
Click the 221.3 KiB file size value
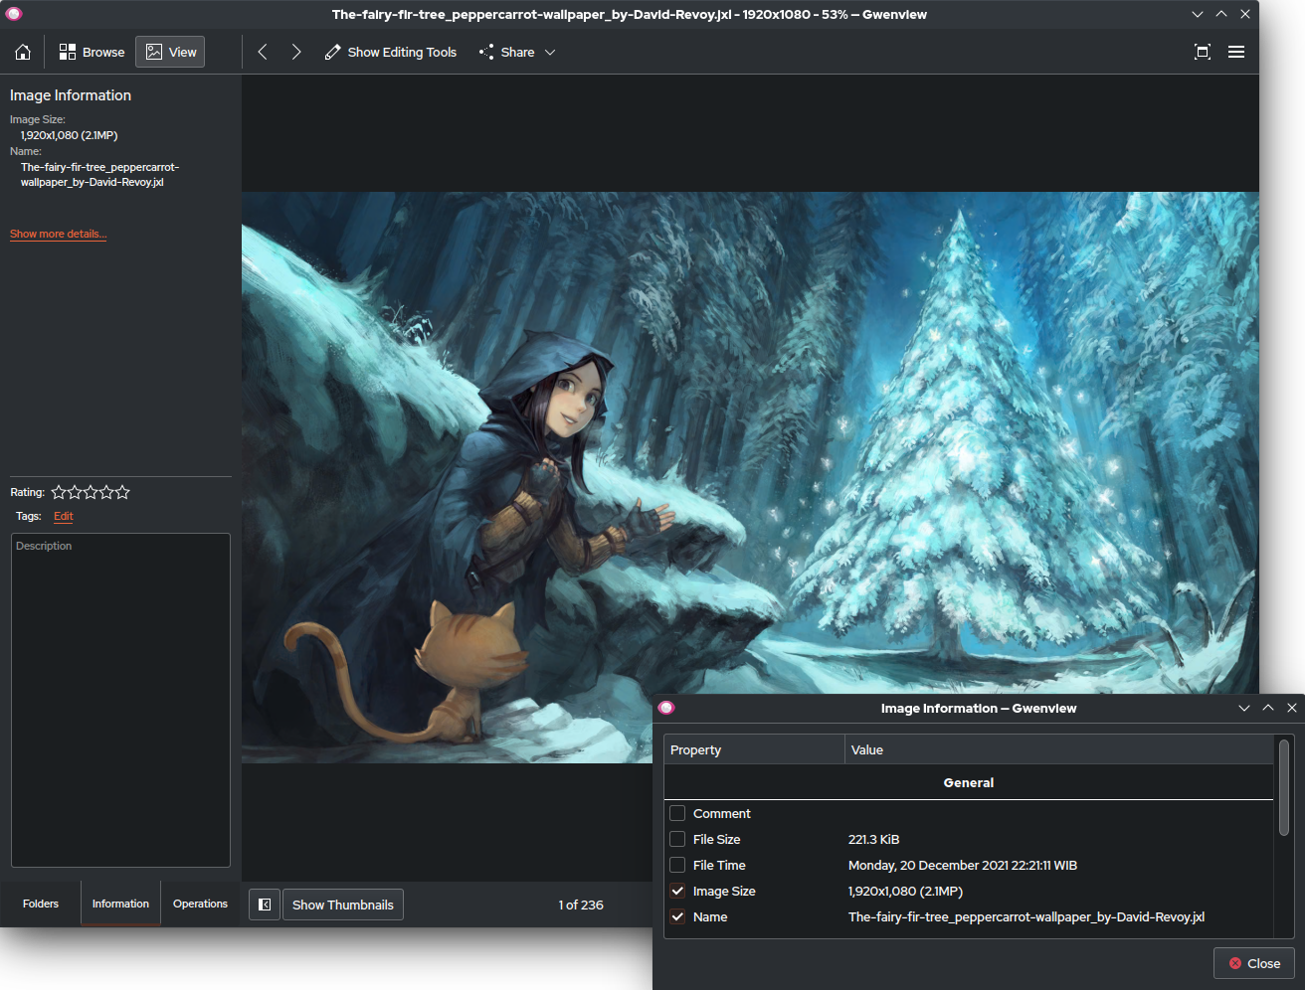(873, 839)
